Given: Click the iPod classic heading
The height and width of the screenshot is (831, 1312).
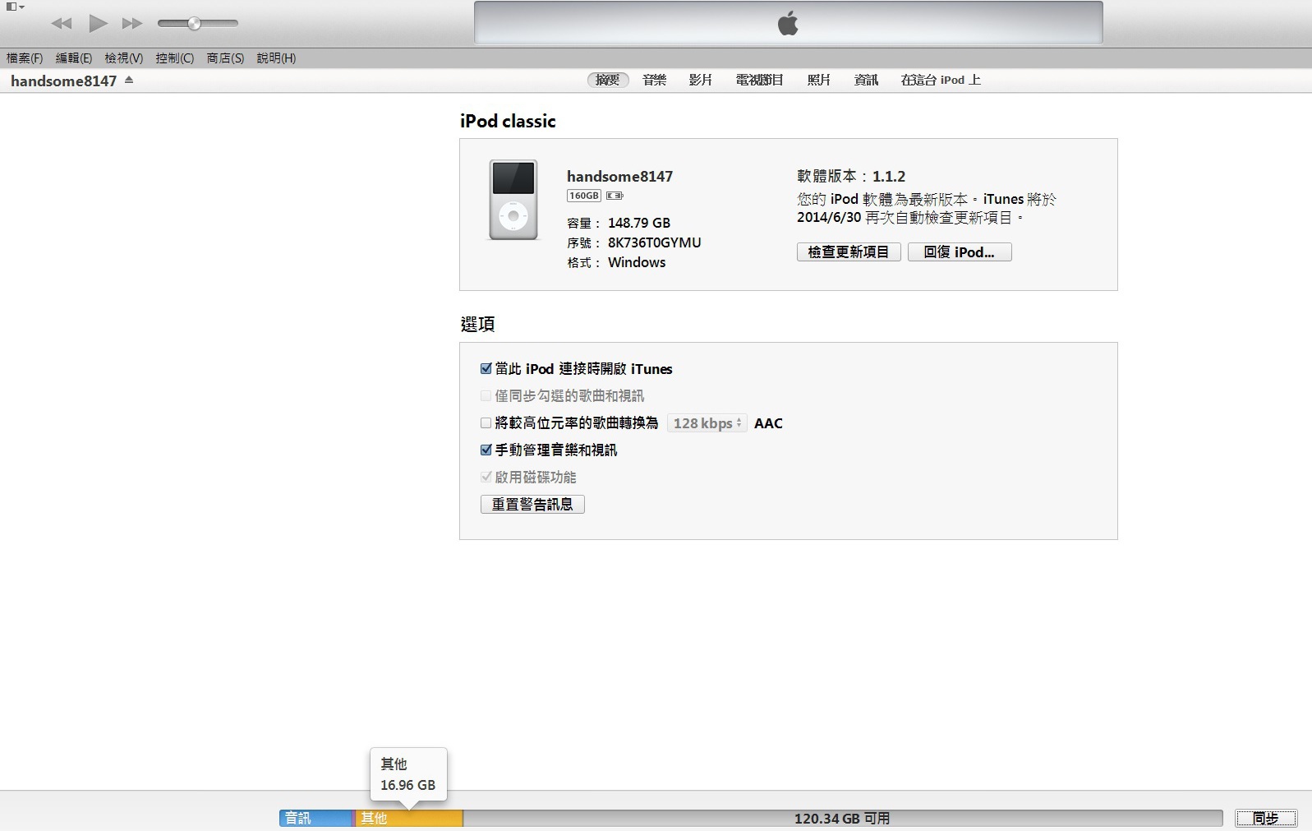Looking at the screenshot, I should click(x=508, y=121).
